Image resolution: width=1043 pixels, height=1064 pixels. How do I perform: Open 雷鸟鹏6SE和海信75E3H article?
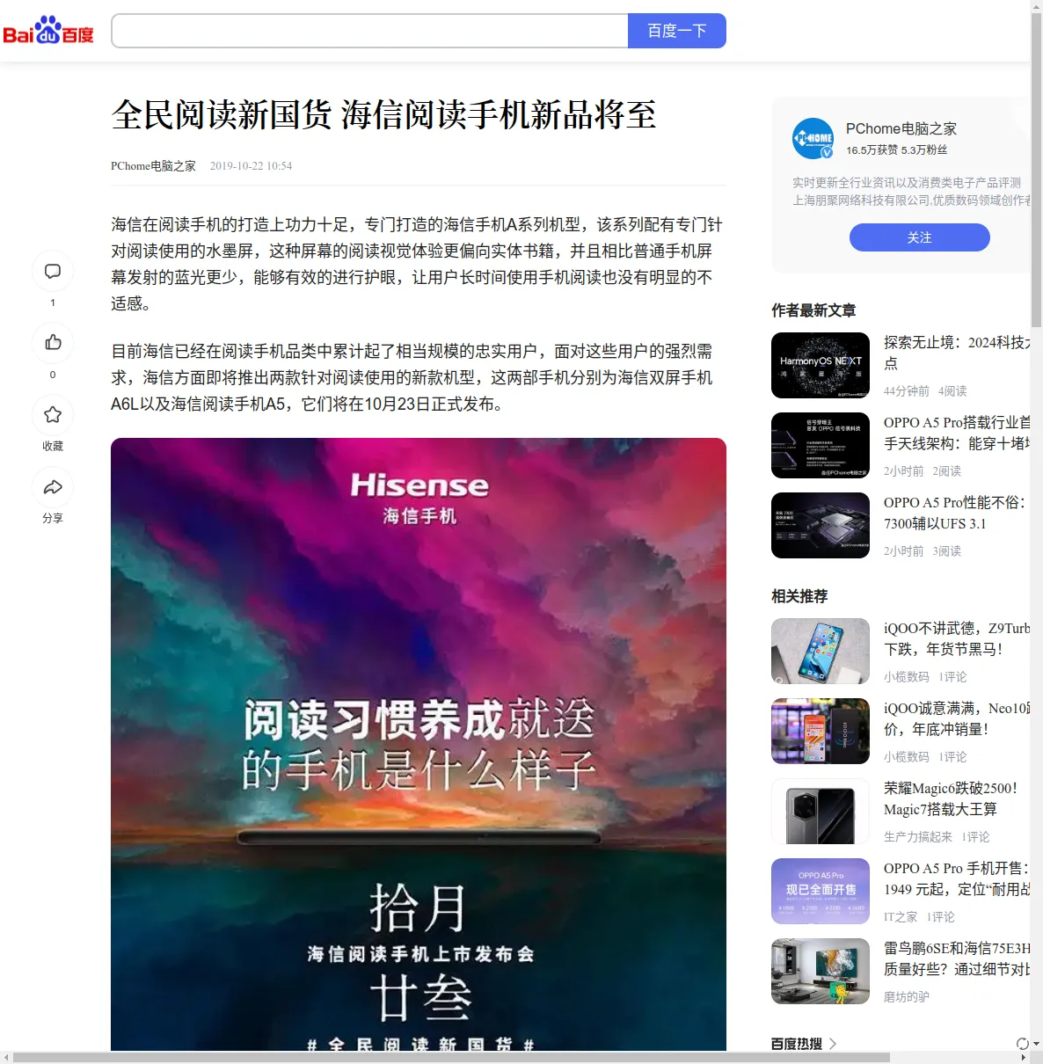957,958
